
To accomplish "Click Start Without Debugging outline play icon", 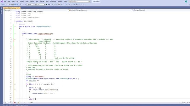I will click(x=53, y=4).
